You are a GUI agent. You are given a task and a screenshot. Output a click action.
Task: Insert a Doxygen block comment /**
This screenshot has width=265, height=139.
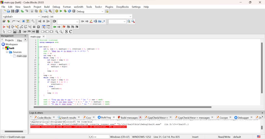pyautogui.click(x=14, y=21)
